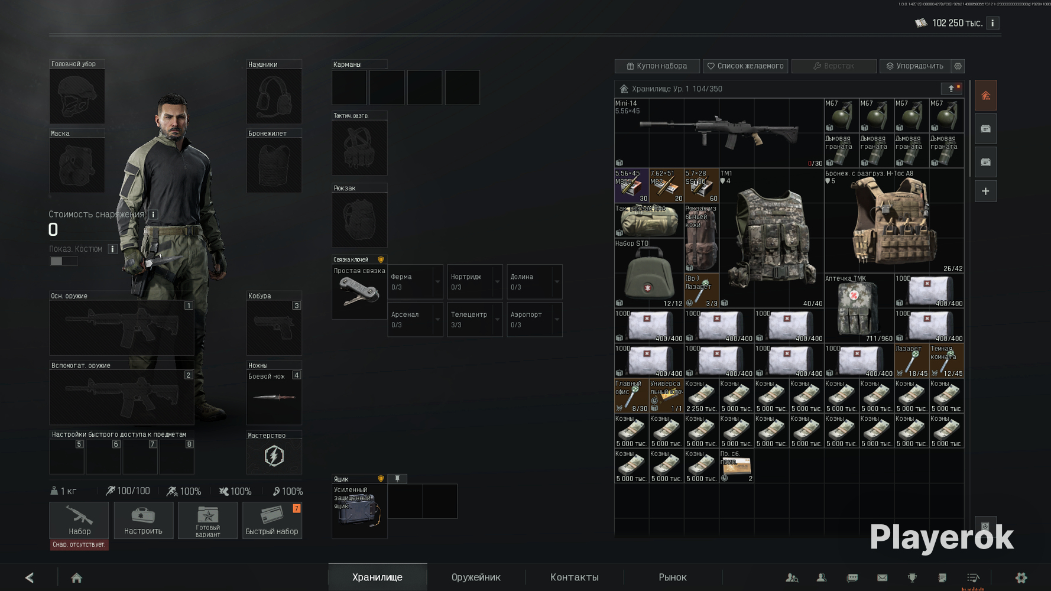Image resolution: width=1051 pixels, height=591 pixels.
Task: Click the Быстрый набор button
Action: pyautogui.click(x=272, y=520)
